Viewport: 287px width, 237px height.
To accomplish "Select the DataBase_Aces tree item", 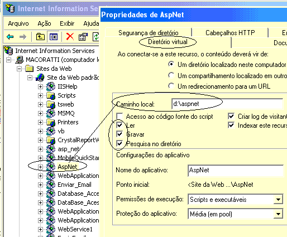I will 78,202.
